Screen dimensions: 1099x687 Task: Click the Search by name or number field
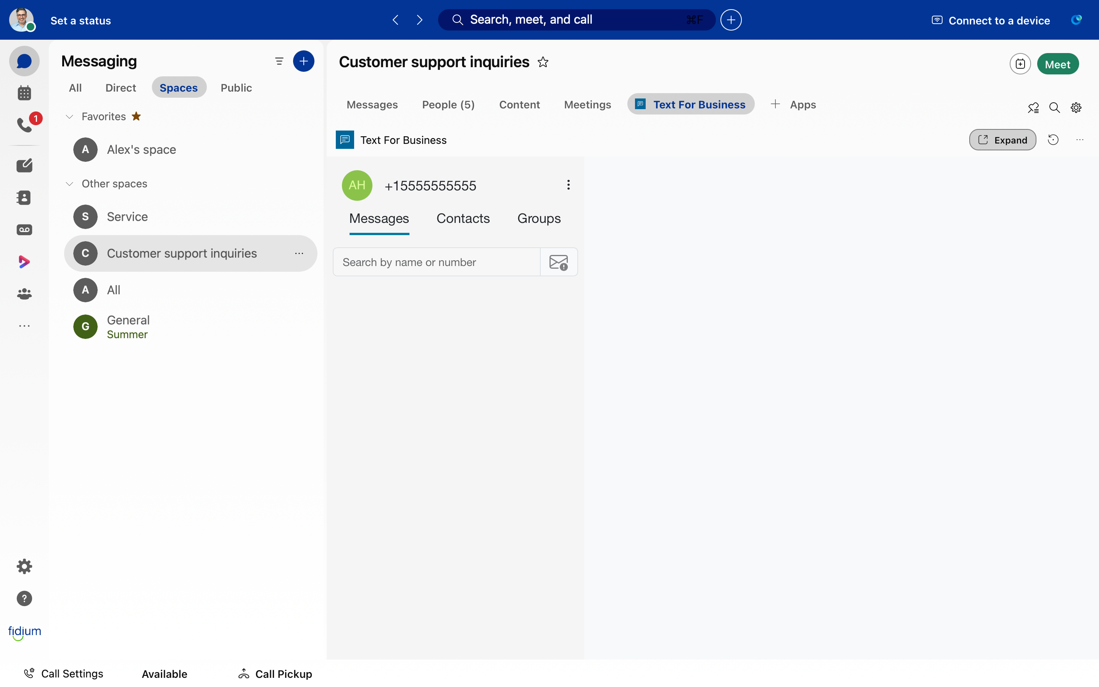[x=437, y=262]
